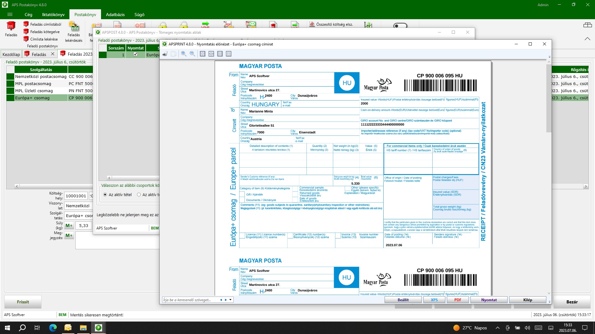Screen dimensions: 595x334
Task: Click the M+ button next to Súly
Action: point(69,226)
